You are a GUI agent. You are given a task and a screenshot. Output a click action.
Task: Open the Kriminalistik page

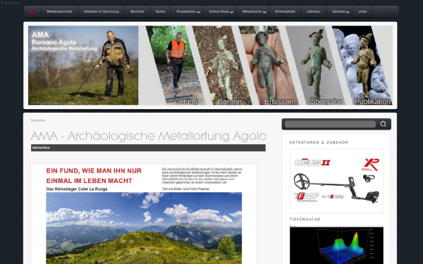pyautogui.click(x=285, y=11)
